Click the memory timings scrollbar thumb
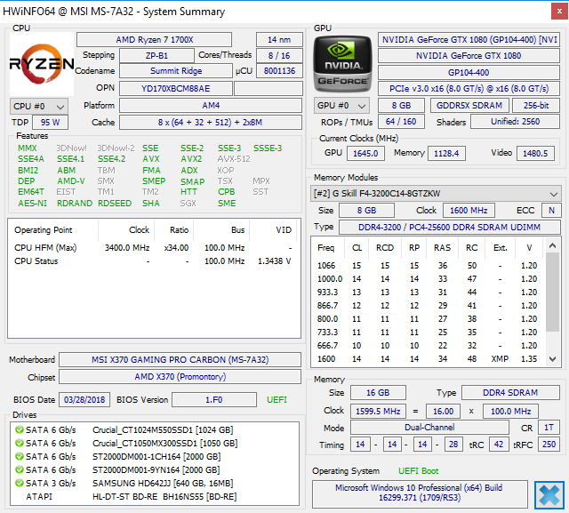This screenshot has width=569, height=513. [552, 292]
